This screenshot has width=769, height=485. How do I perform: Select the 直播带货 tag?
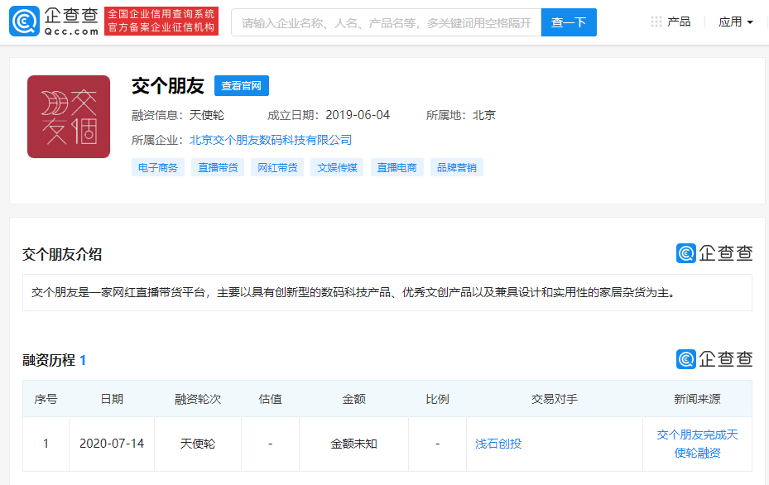218,168
